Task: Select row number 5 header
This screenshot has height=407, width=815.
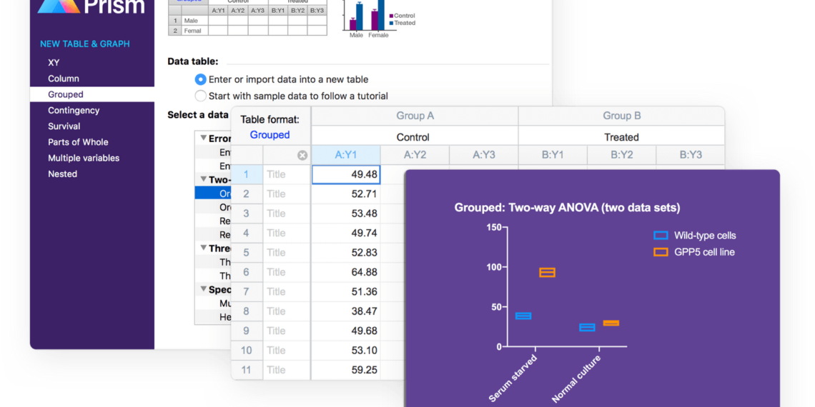Action: click(247, 252)
